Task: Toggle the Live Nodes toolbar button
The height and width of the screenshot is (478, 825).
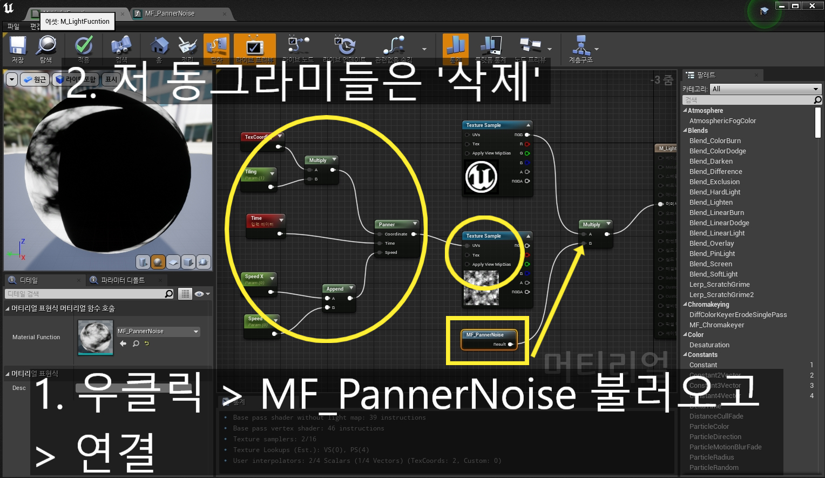Action: pyautogui.click(x=298, y=49)
